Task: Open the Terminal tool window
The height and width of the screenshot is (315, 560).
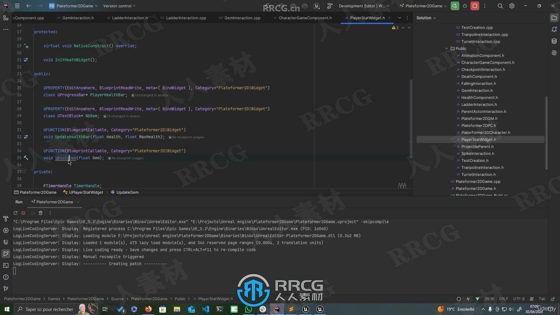Action: point(6,265)
